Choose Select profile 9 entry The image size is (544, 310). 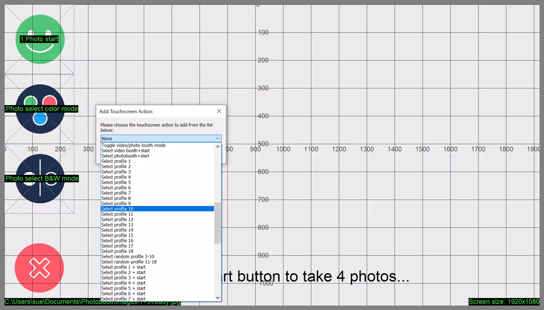157,204
